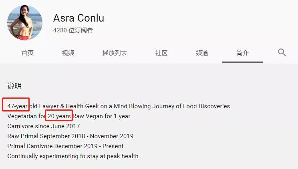The height and width of the screenshot is (169, 298).
Task: Click the Carnivore since June 2017 line
Action: coord(44,126)
